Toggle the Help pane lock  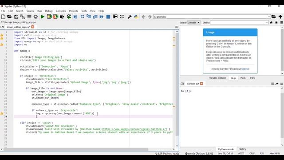pos(276,23)
